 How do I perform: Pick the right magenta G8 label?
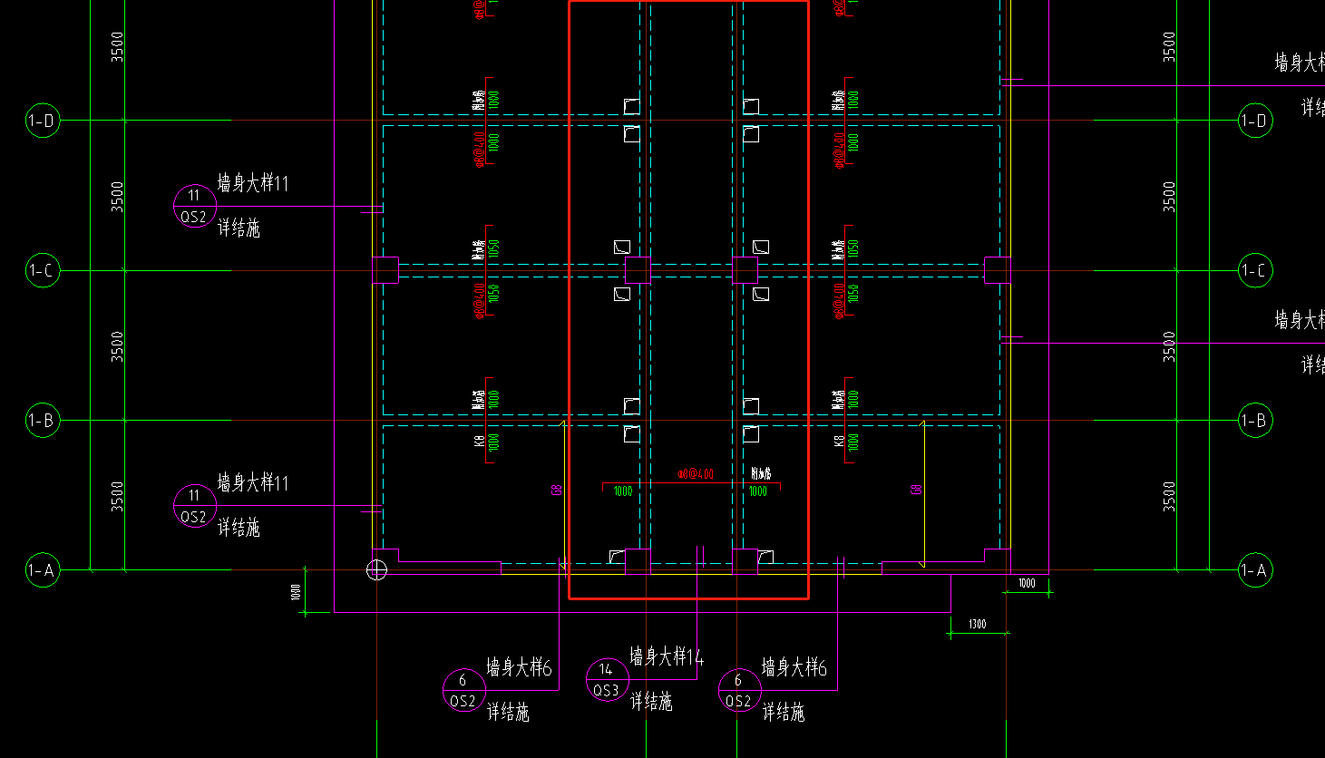point(917,490)
